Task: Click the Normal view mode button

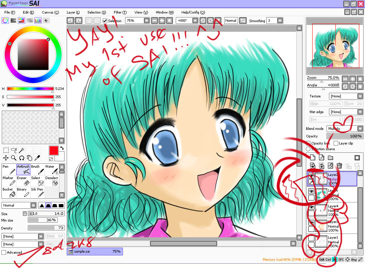Action: pos(231,20)
